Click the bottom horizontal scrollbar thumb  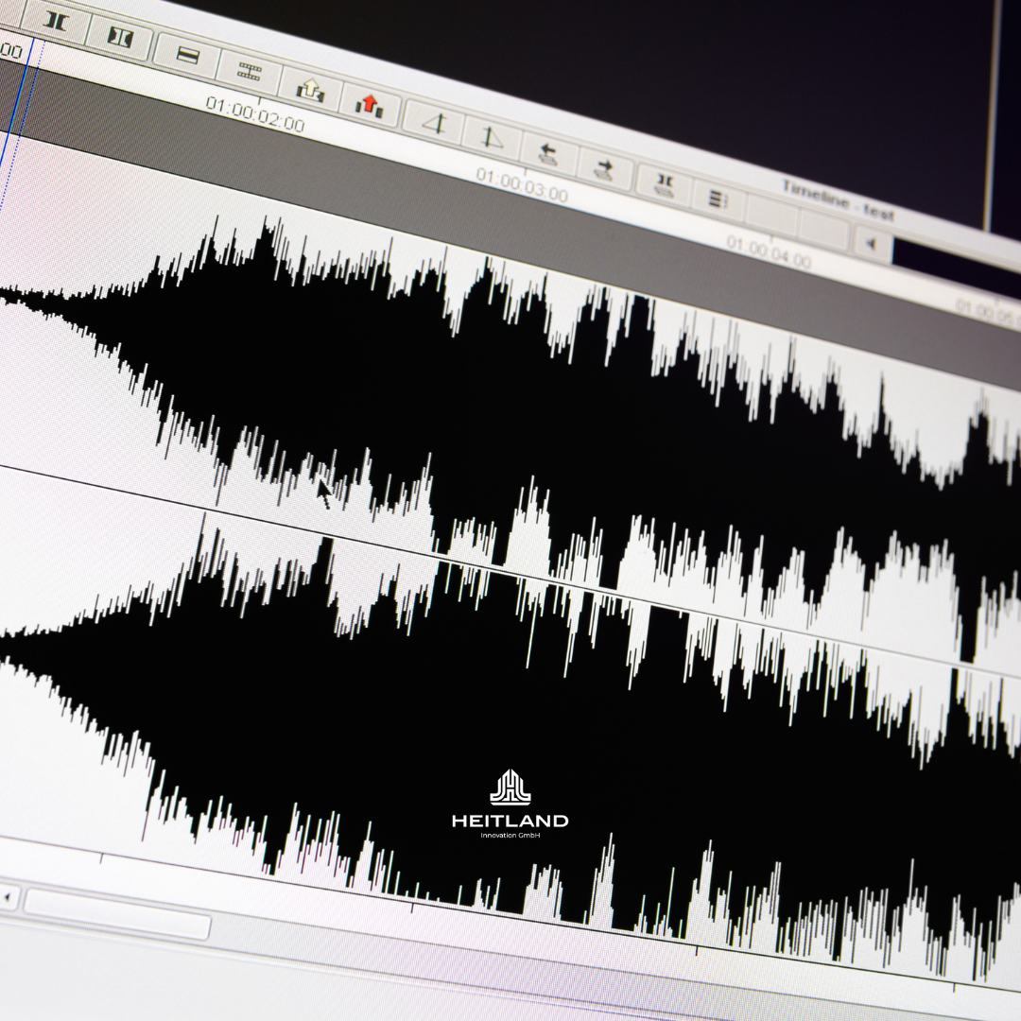[x=117, y=915]
